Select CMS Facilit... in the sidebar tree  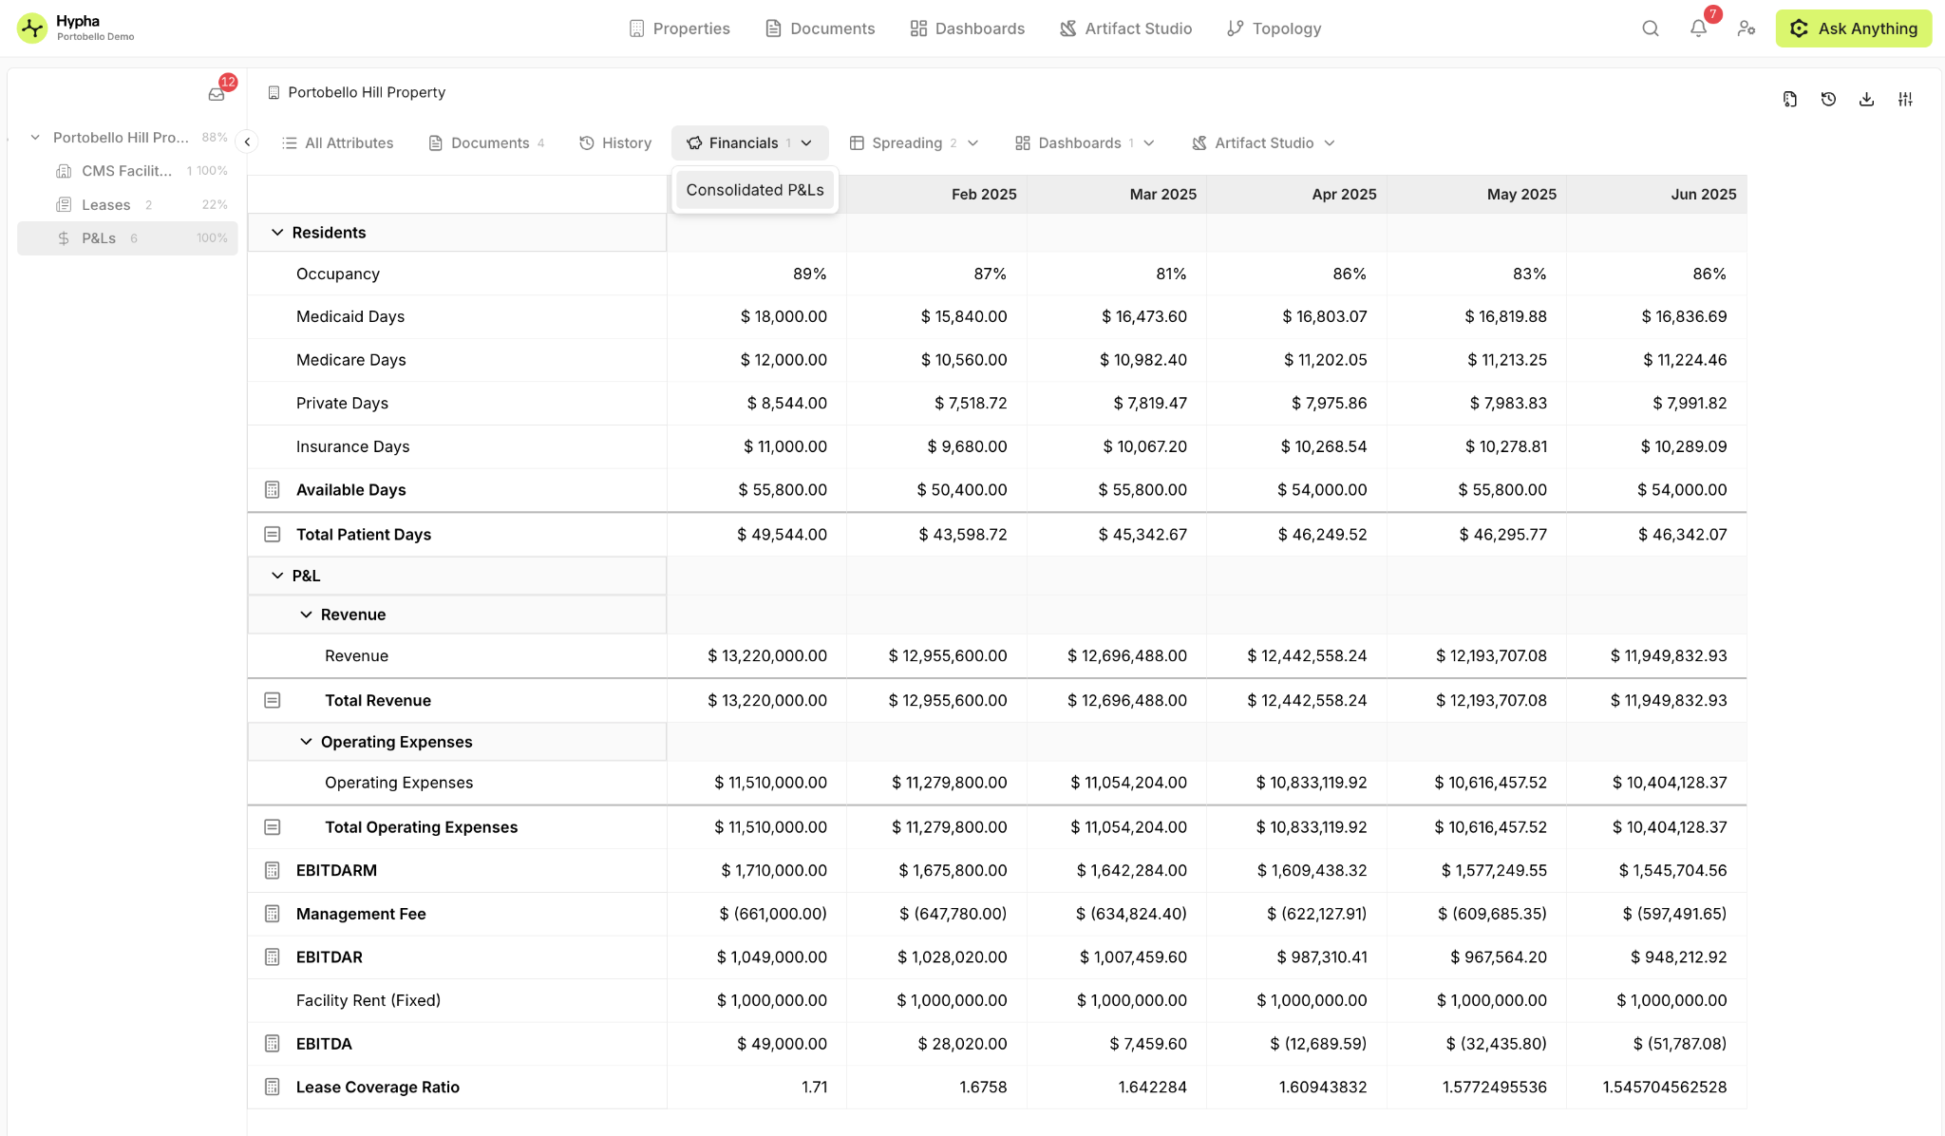click(x=127, y=171)
